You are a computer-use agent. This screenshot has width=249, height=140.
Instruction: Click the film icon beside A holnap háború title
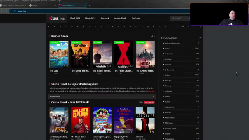pos(138,71)
